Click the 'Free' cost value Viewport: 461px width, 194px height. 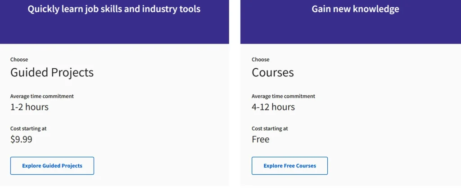tap(261, 139)
